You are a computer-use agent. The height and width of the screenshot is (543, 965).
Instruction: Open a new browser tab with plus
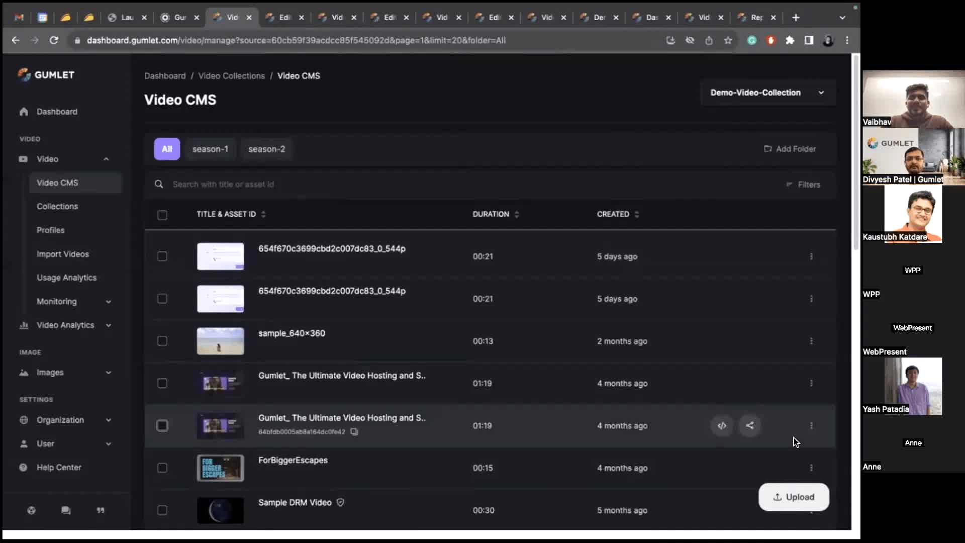tap(796, 18)
